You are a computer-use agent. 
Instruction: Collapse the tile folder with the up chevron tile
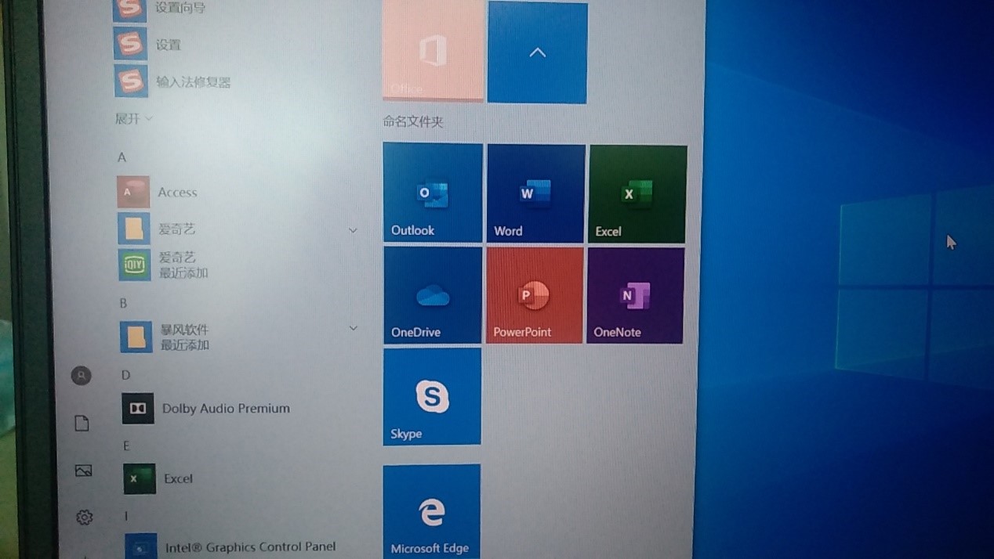[537, 52]
